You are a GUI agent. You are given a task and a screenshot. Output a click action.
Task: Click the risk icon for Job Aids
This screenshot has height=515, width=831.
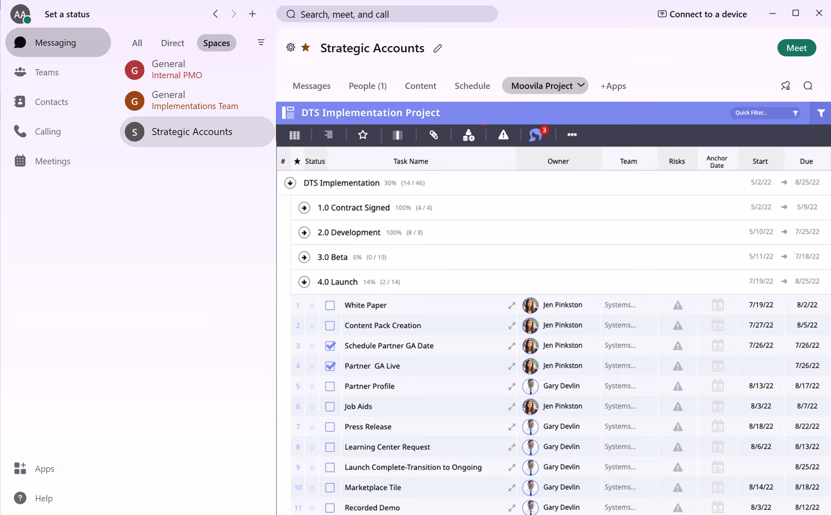[677, 407]
